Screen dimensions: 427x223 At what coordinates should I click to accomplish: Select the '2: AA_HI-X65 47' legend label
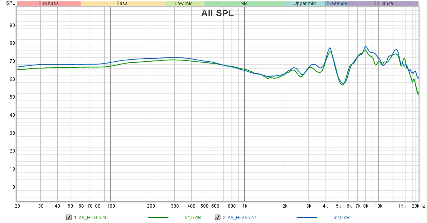(x=240, y=218)
